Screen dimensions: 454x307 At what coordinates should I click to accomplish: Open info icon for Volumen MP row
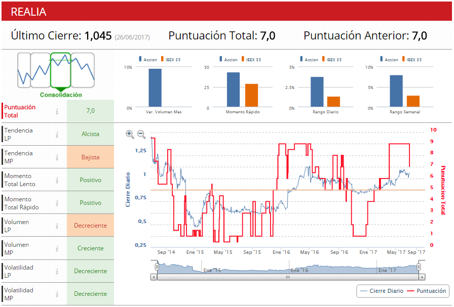coord(57,249)
